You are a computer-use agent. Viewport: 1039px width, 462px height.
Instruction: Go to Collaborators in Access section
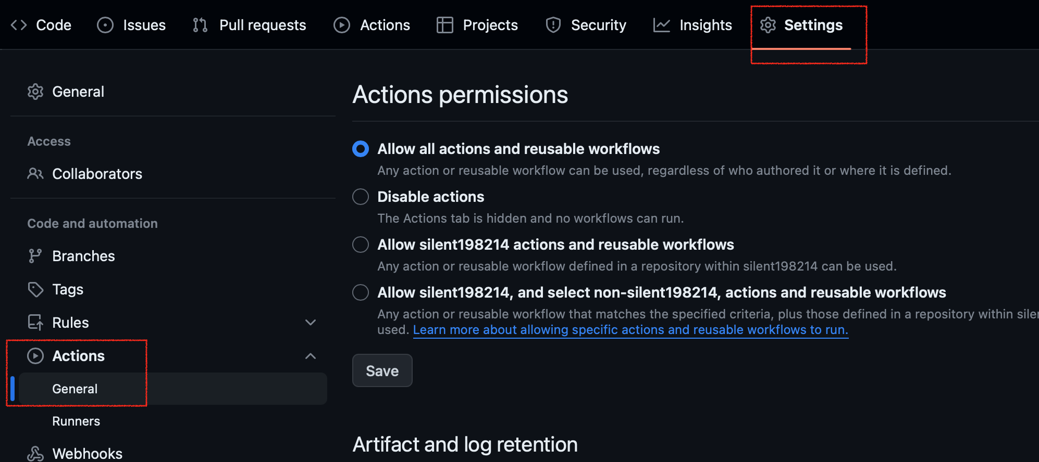coord(97,174)
